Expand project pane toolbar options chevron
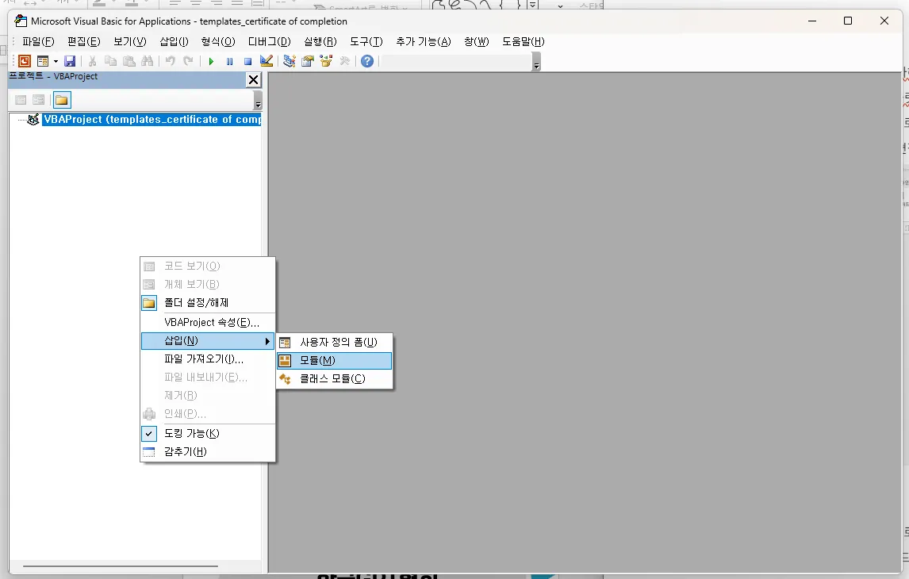Viewport: 909px width, 579px height. [258, 101]
